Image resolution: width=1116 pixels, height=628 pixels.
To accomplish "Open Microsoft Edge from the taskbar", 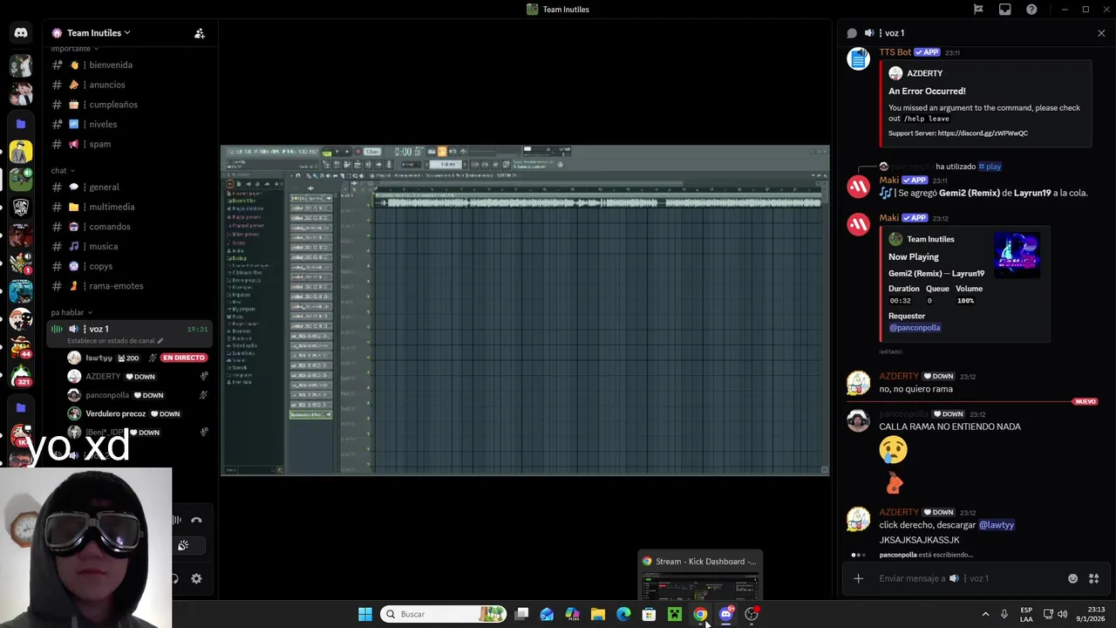I will tap(623, 614).
